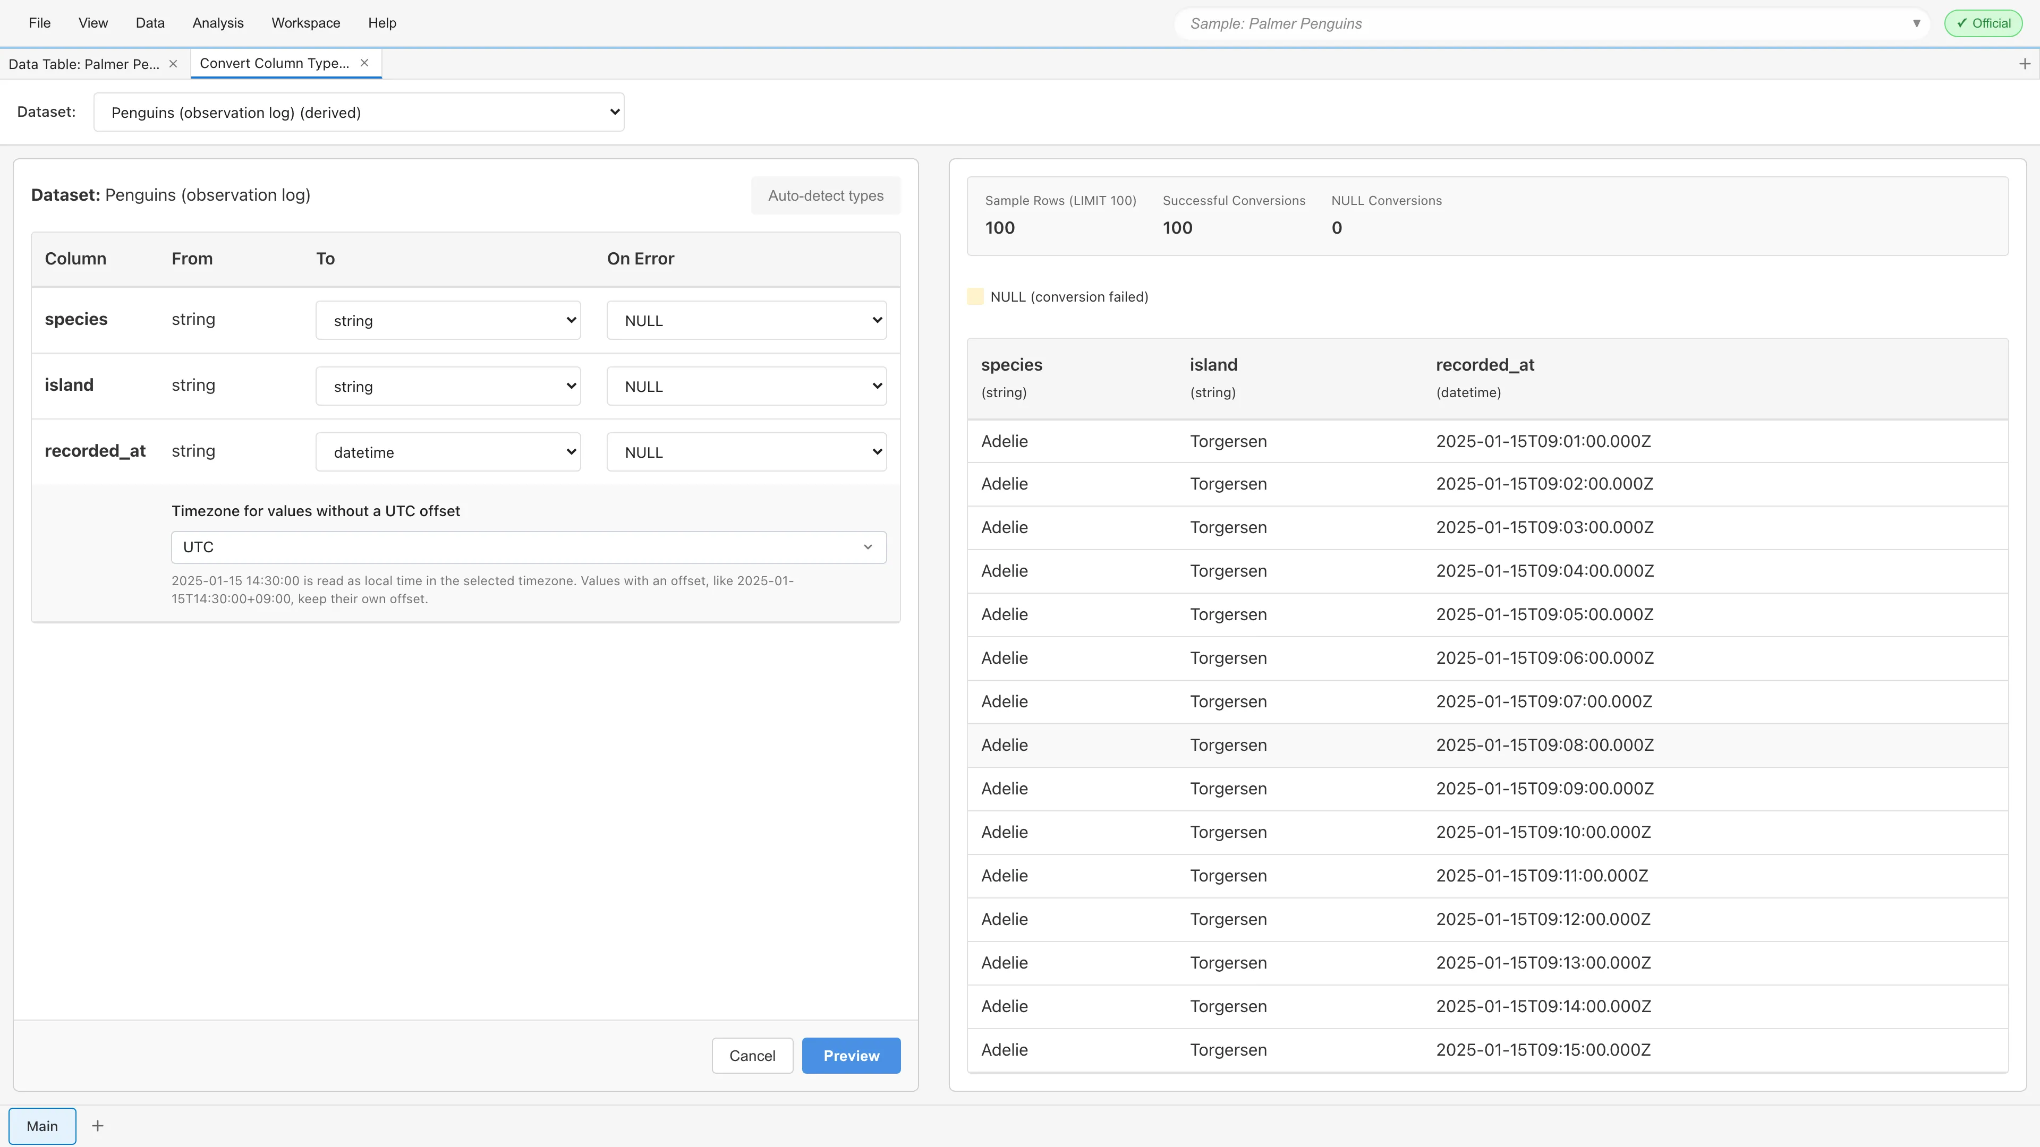2040x1147 pixels.
Task: Open the File menu
Action: click(40, 23)
